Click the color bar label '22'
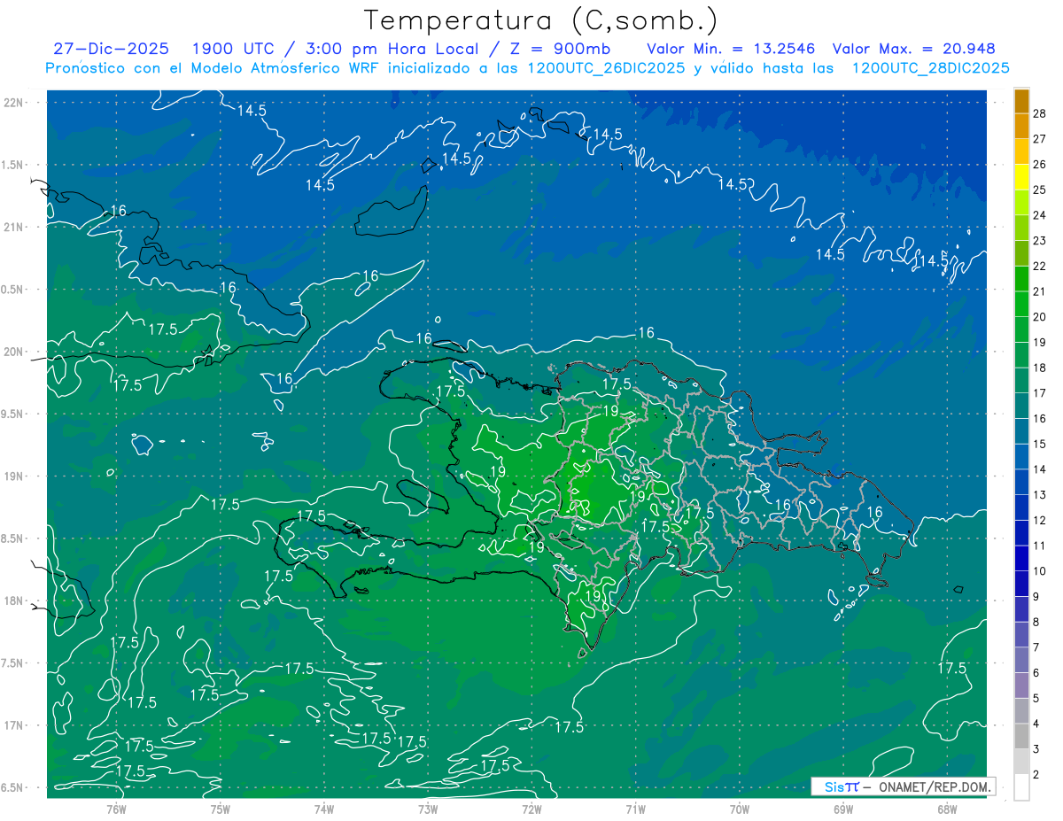 [1040, 266]
